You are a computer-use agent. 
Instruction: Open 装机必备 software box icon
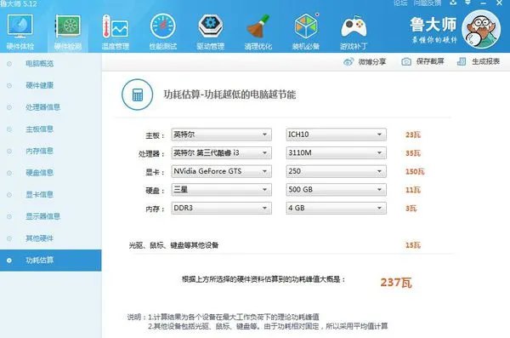click(x=306, y=26)
